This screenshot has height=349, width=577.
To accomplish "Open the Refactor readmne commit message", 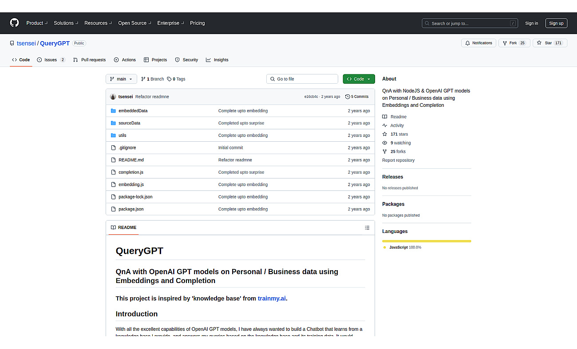I will click(152, 97).
